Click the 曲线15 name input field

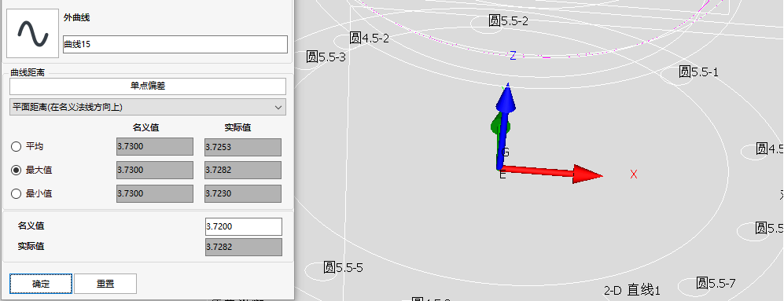coord(175,45)
